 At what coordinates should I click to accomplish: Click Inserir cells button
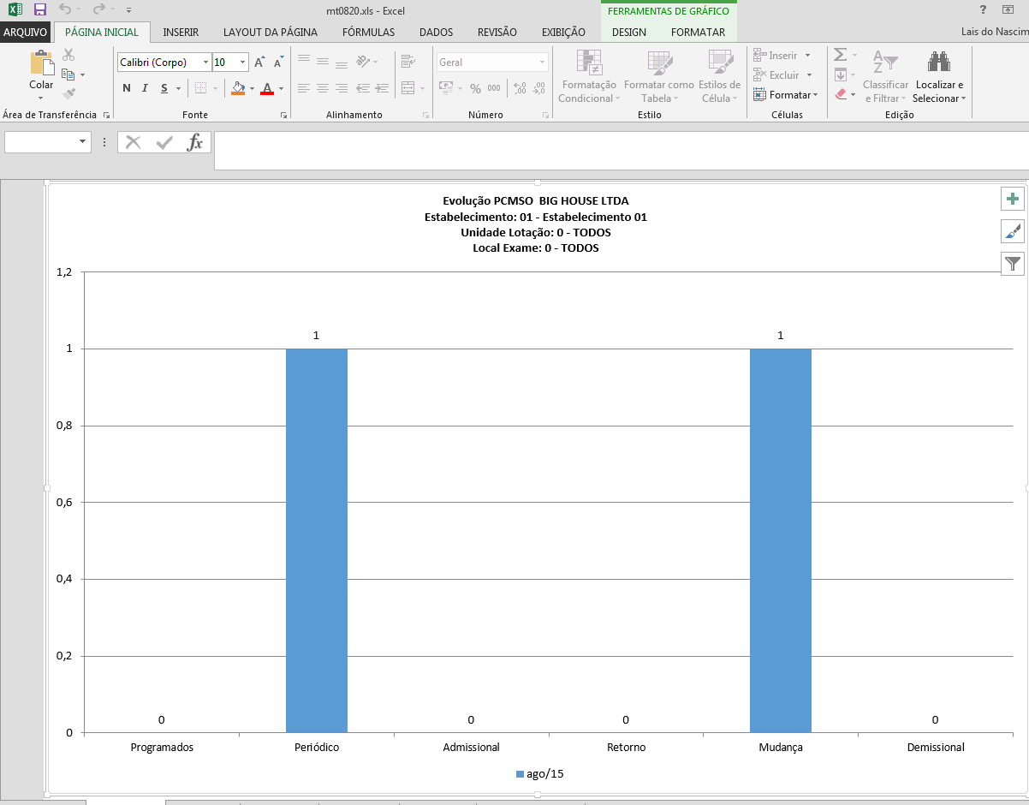[782, 56]
